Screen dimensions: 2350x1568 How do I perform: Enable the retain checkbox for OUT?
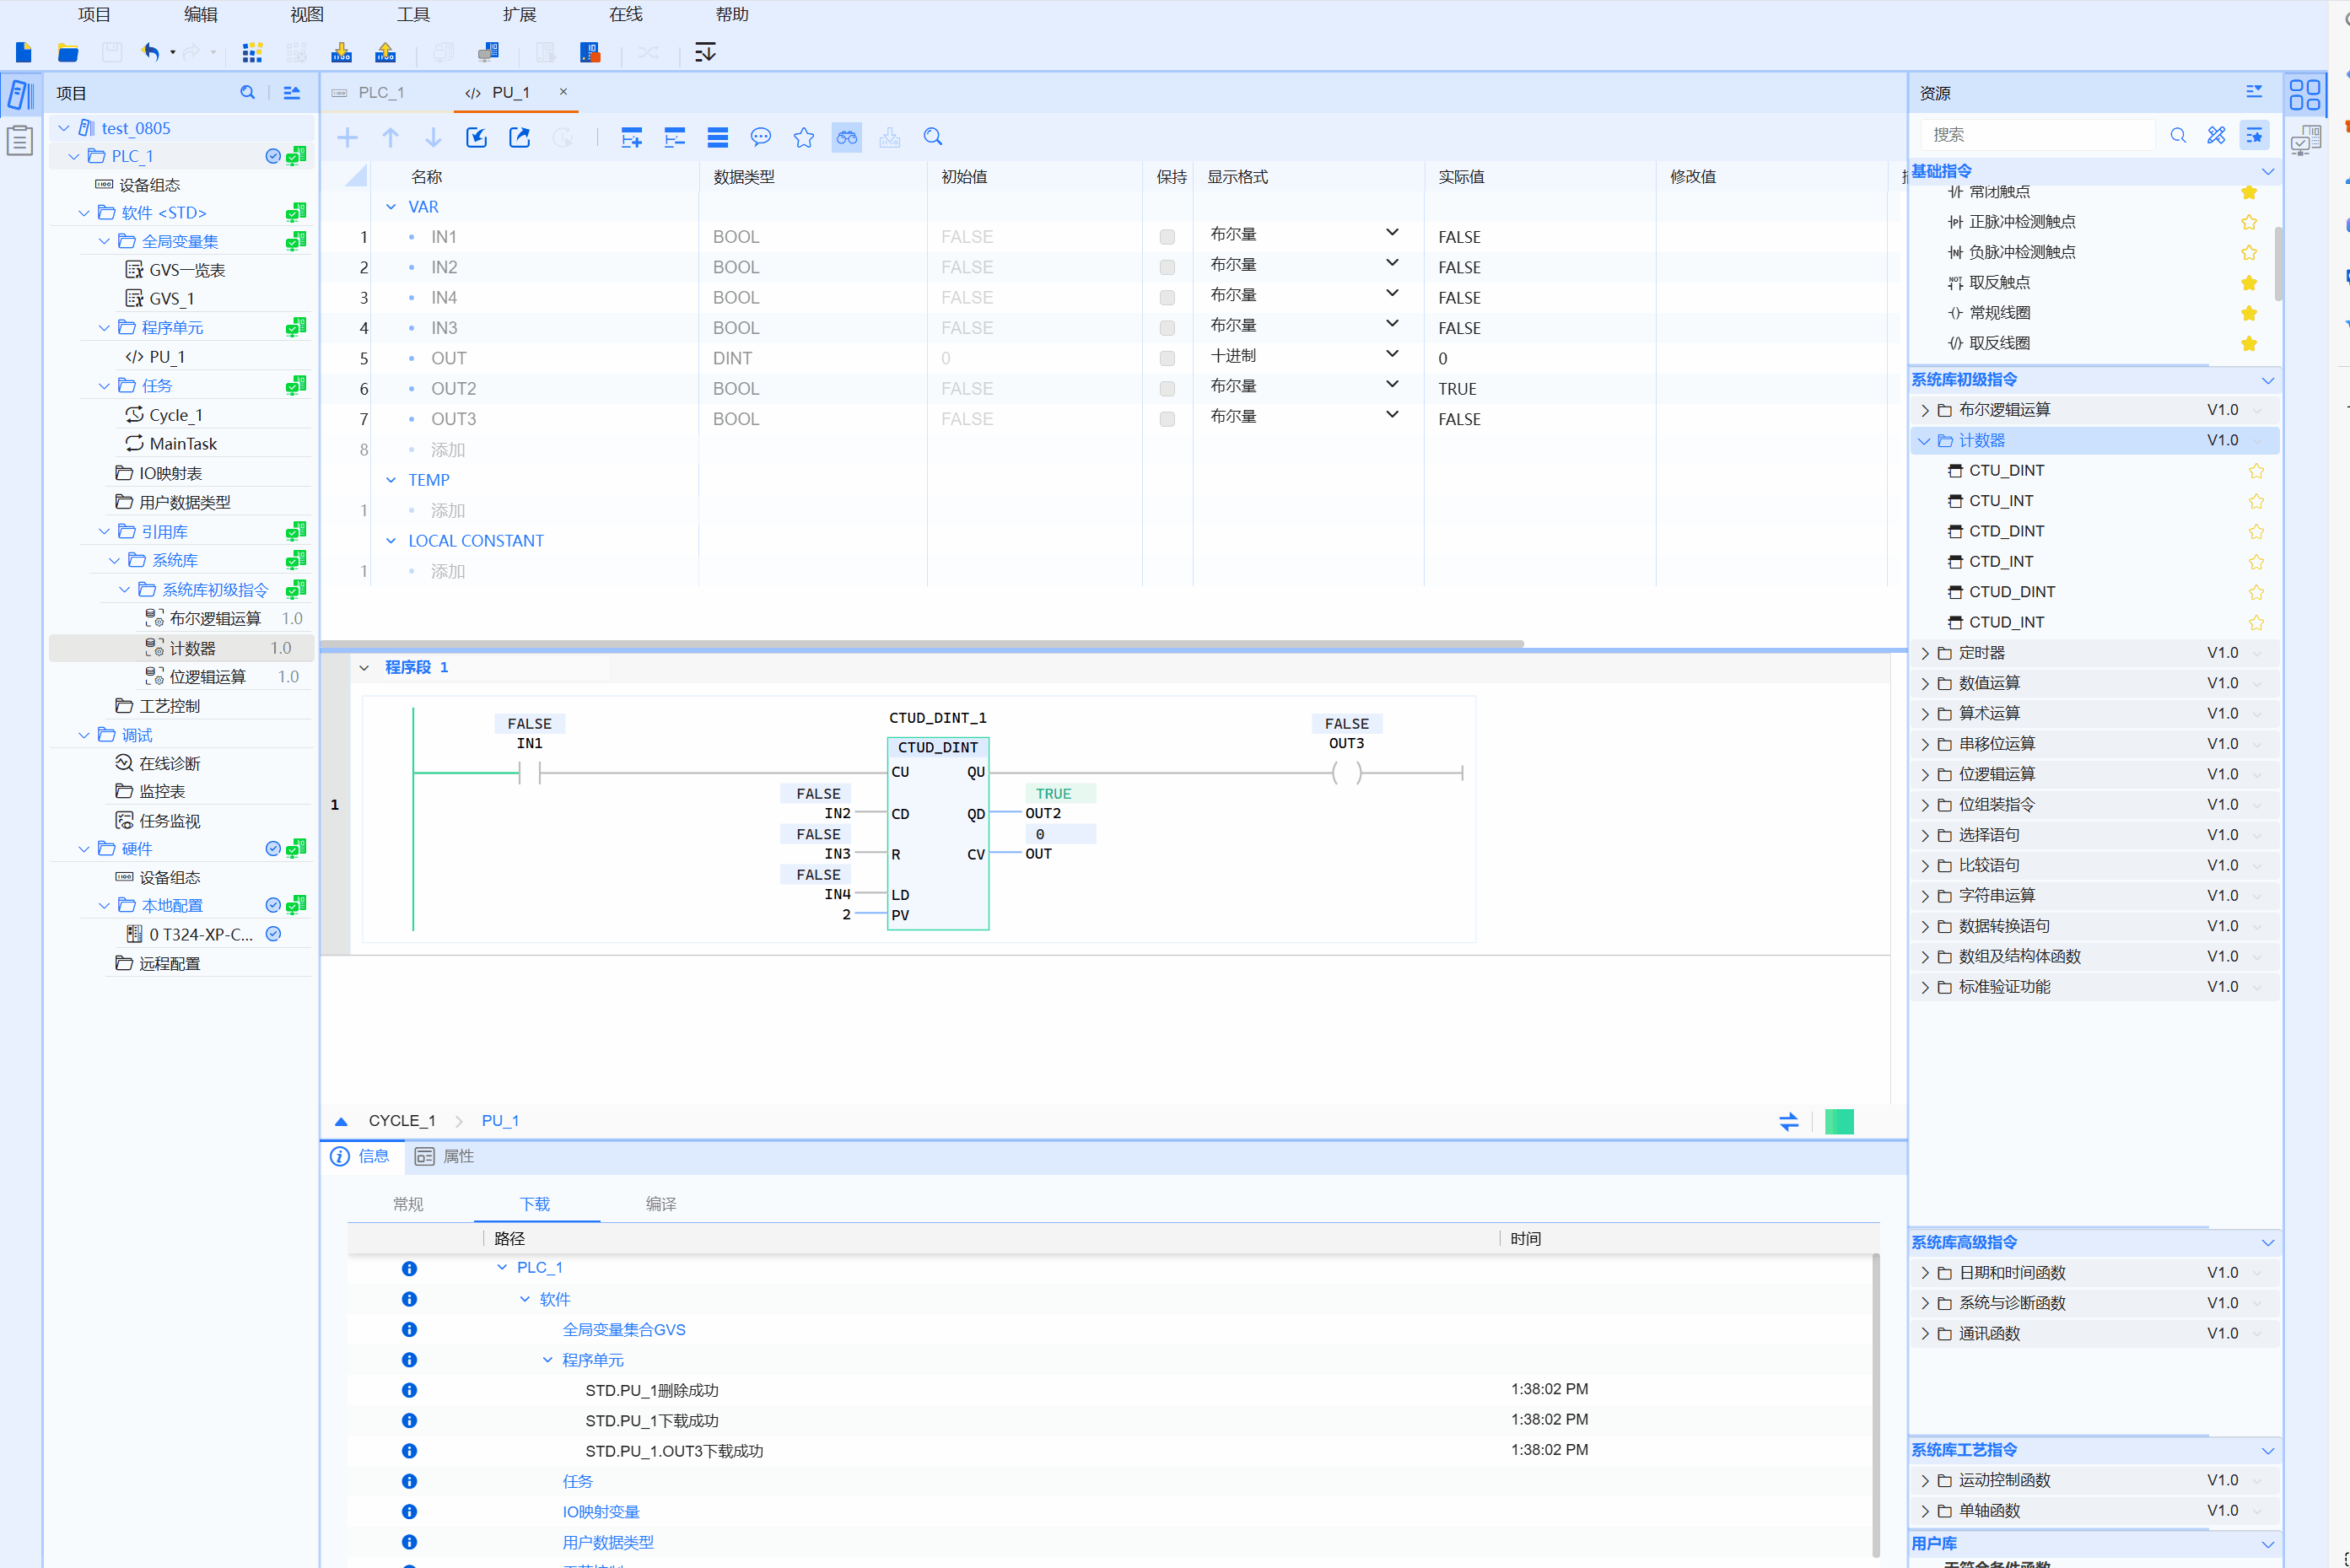(1166, 358)
